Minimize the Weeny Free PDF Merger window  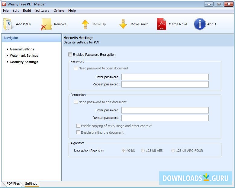[209, 4]
